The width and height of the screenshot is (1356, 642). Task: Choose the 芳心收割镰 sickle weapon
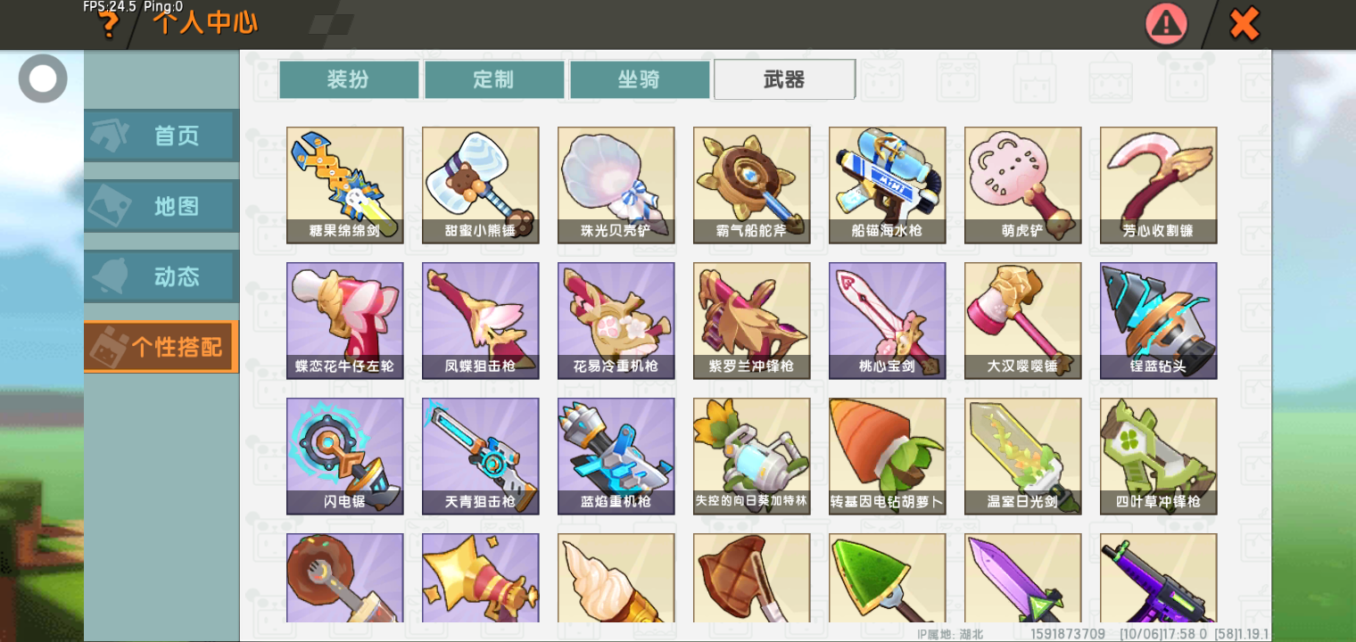(1159, 185)
